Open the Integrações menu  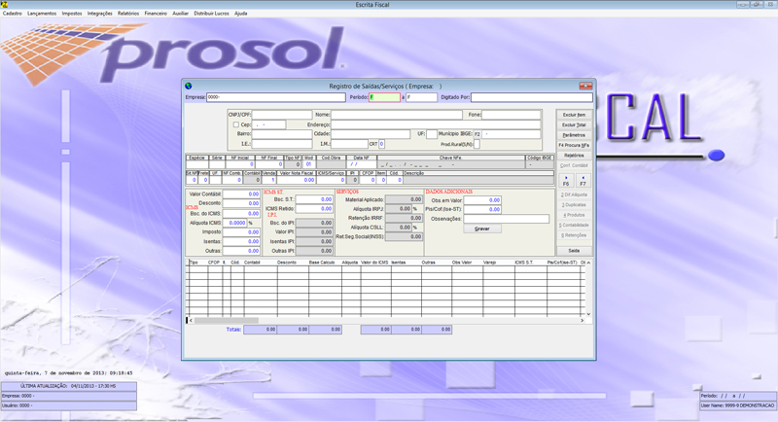100,14
